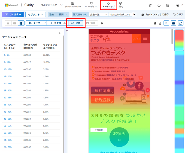Click the heatmap preview vertical scrollbar

click(172, 36)
